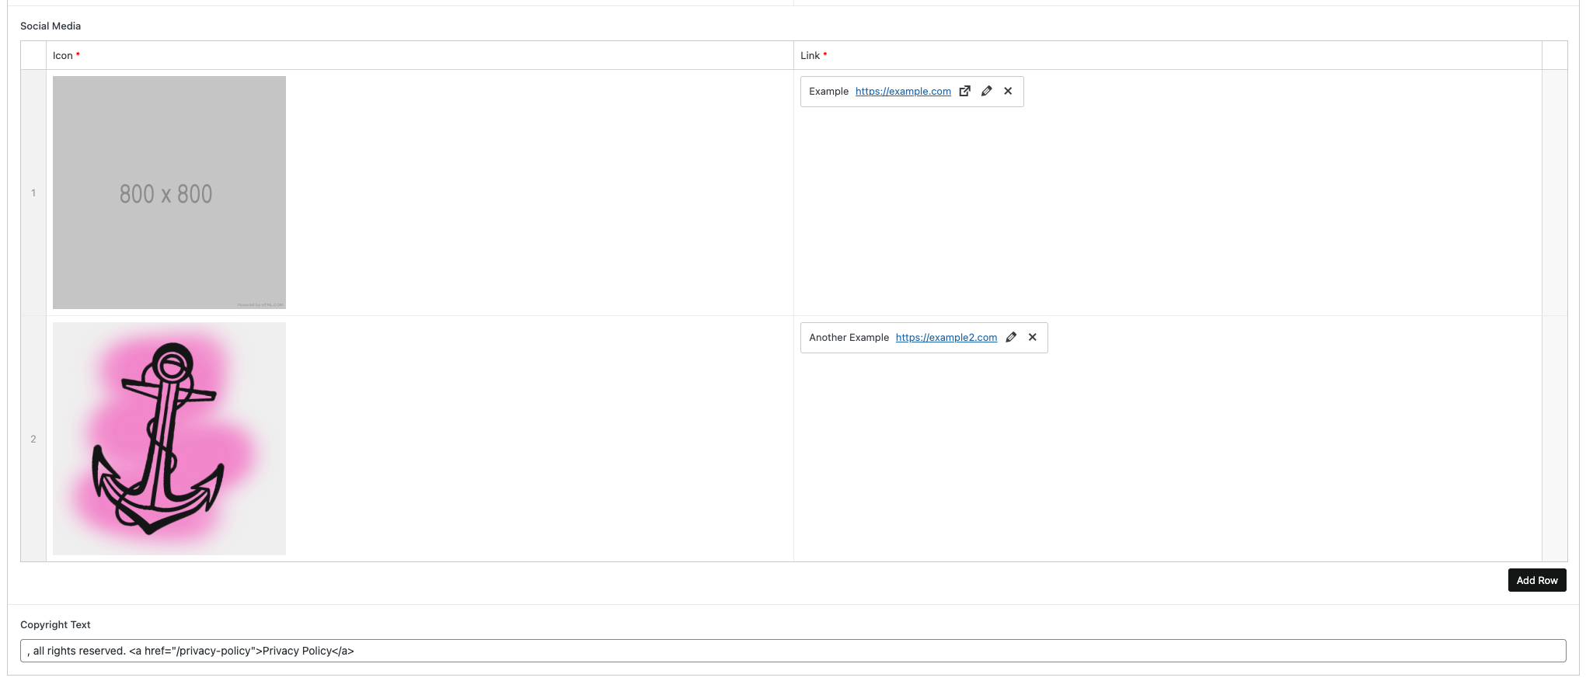
Task: Click the row 1 order handle
Action: pyautogui.click(x=33, y=193)
